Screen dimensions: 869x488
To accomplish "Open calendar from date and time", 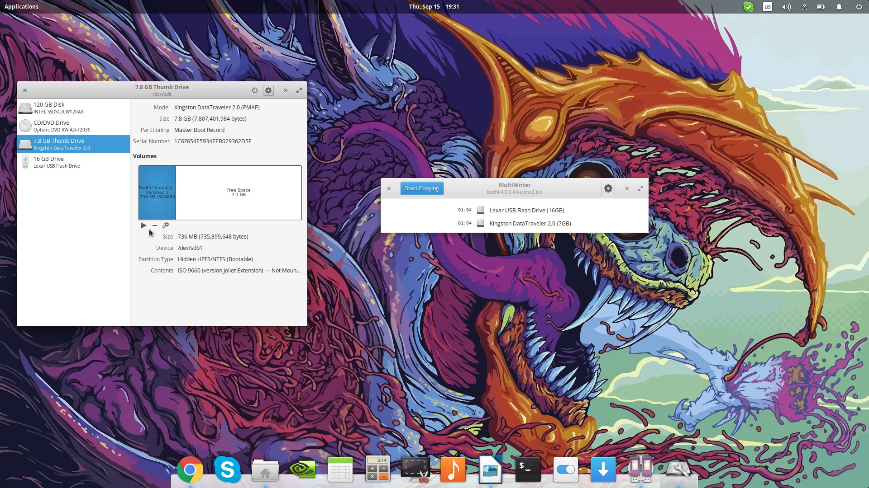I will [434, 6].
